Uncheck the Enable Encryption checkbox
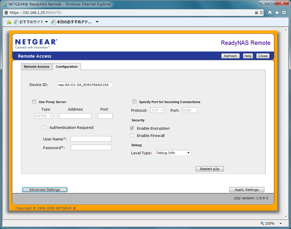The height and width of the screenshot is (229, 291). point(132,128)
